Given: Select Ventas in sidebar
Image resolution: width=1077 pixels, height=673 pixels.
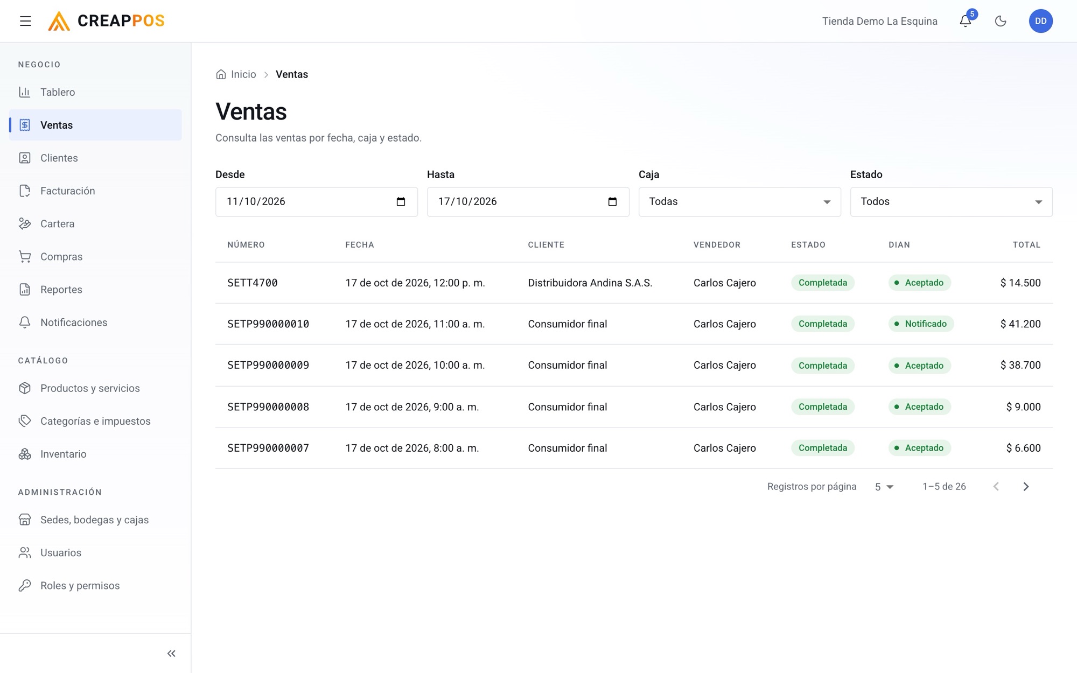Looking at the screenshot, I should click(95, 125).
